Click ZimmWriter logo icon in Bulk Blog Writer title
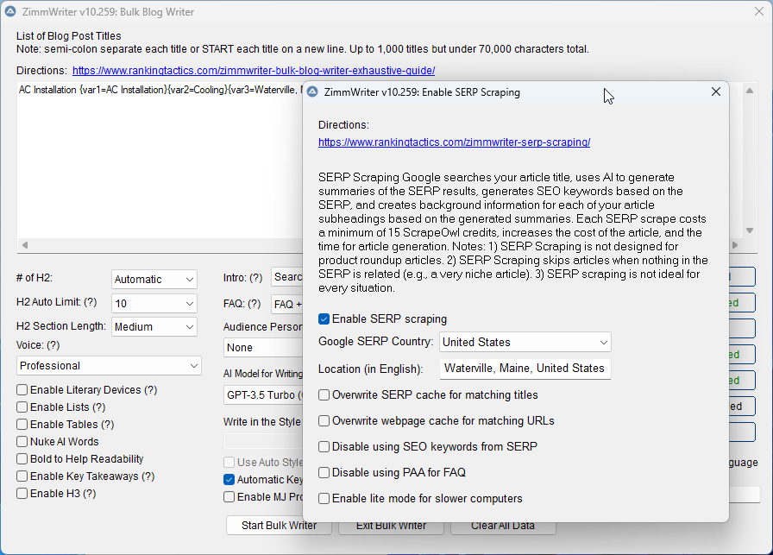The height and width of the screenshot is (555, 773). [x=9, y=11]
